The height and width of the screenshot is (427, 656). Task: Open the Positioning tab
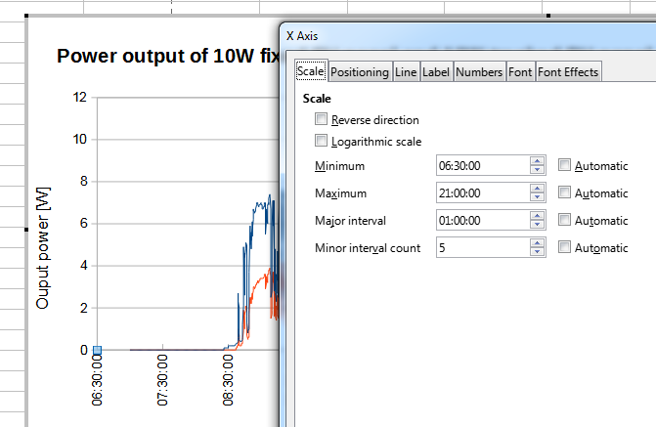[360, 72]
